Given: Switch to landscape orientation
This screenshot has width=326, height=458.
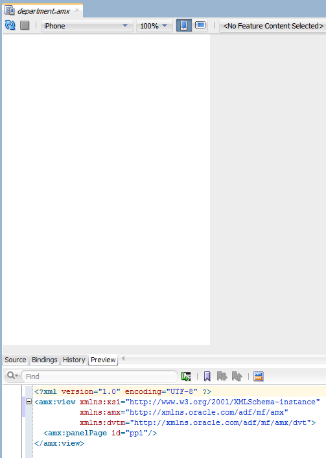Looking at the screenshot, I should pos(200,25).
